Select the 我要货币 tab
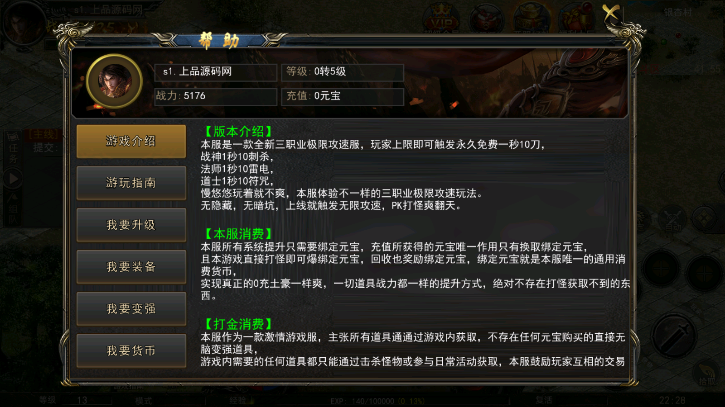Image resolution: width=725 pixels, height=407 pixels. (131, 350)
